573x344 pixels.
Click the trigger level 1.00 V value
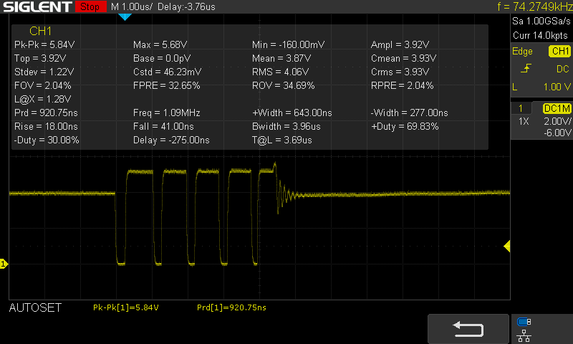point(557,87)
